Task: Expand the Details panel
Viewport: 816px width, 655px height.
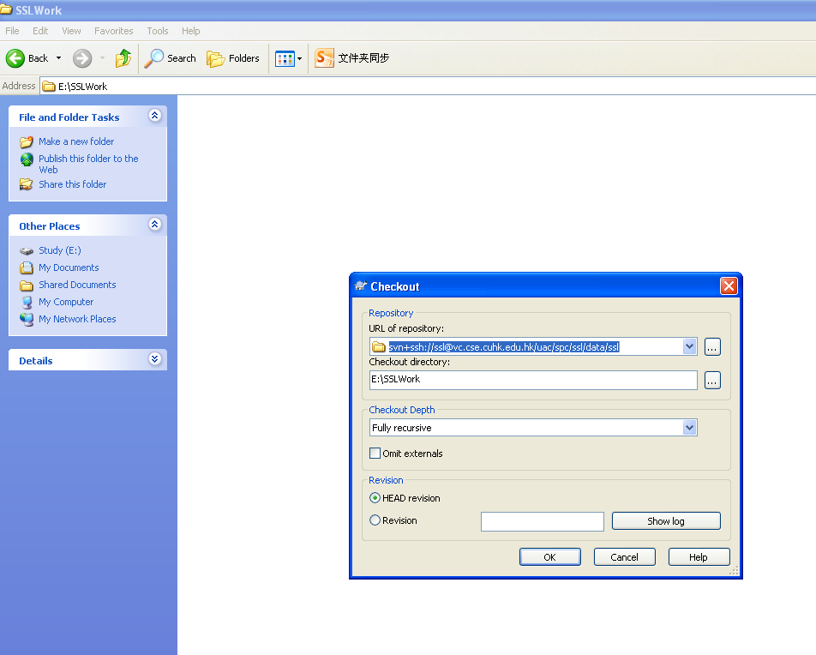Action: pos(154,358)
